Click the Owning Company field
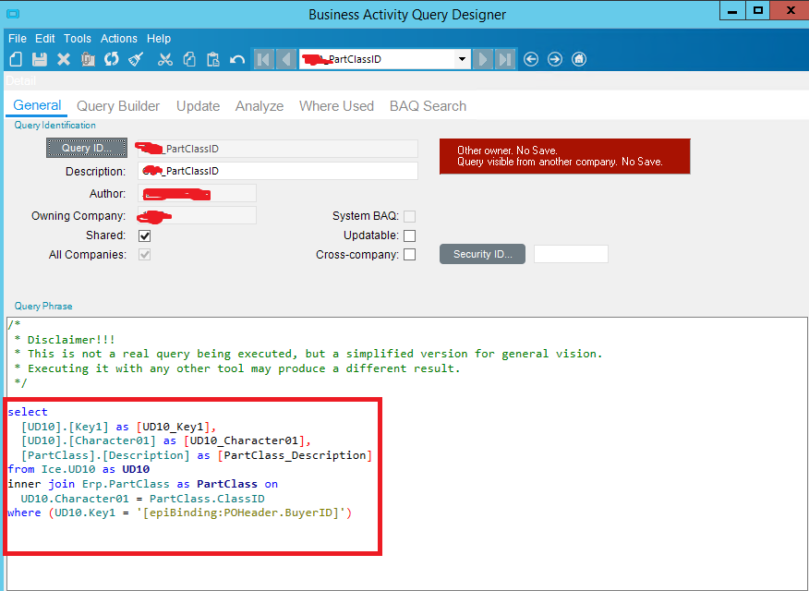Viewport: 809px width, 591px height. click(197, 215)
